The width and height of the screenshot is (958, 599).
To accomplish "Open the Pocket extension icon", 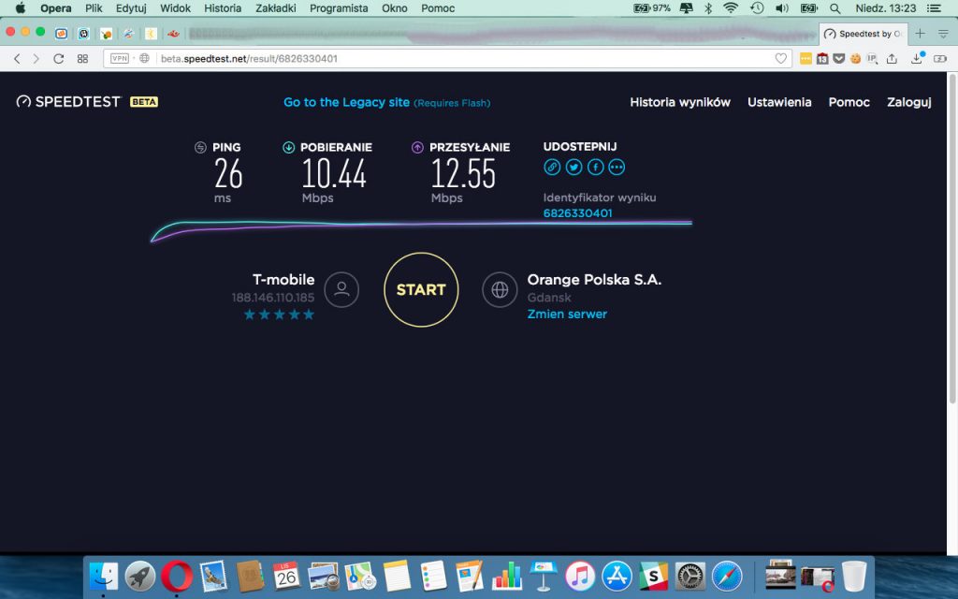I will [x=839, y=59].
